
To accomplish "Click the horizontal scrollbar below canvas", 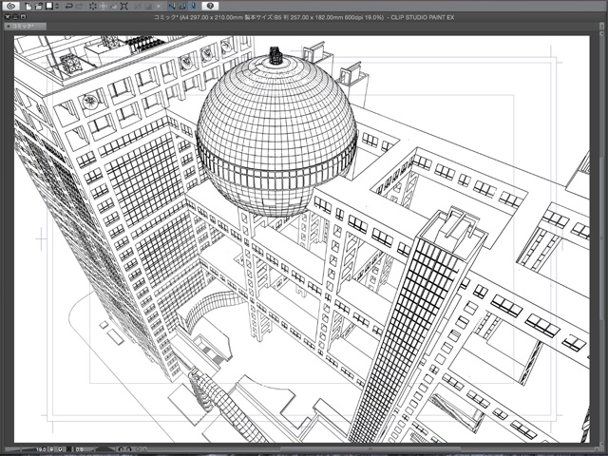I will [369, 449].
